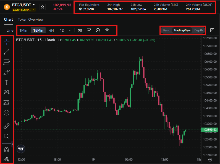Select the brush drawing tool
The image size is (220, 164).
[6, 72]
